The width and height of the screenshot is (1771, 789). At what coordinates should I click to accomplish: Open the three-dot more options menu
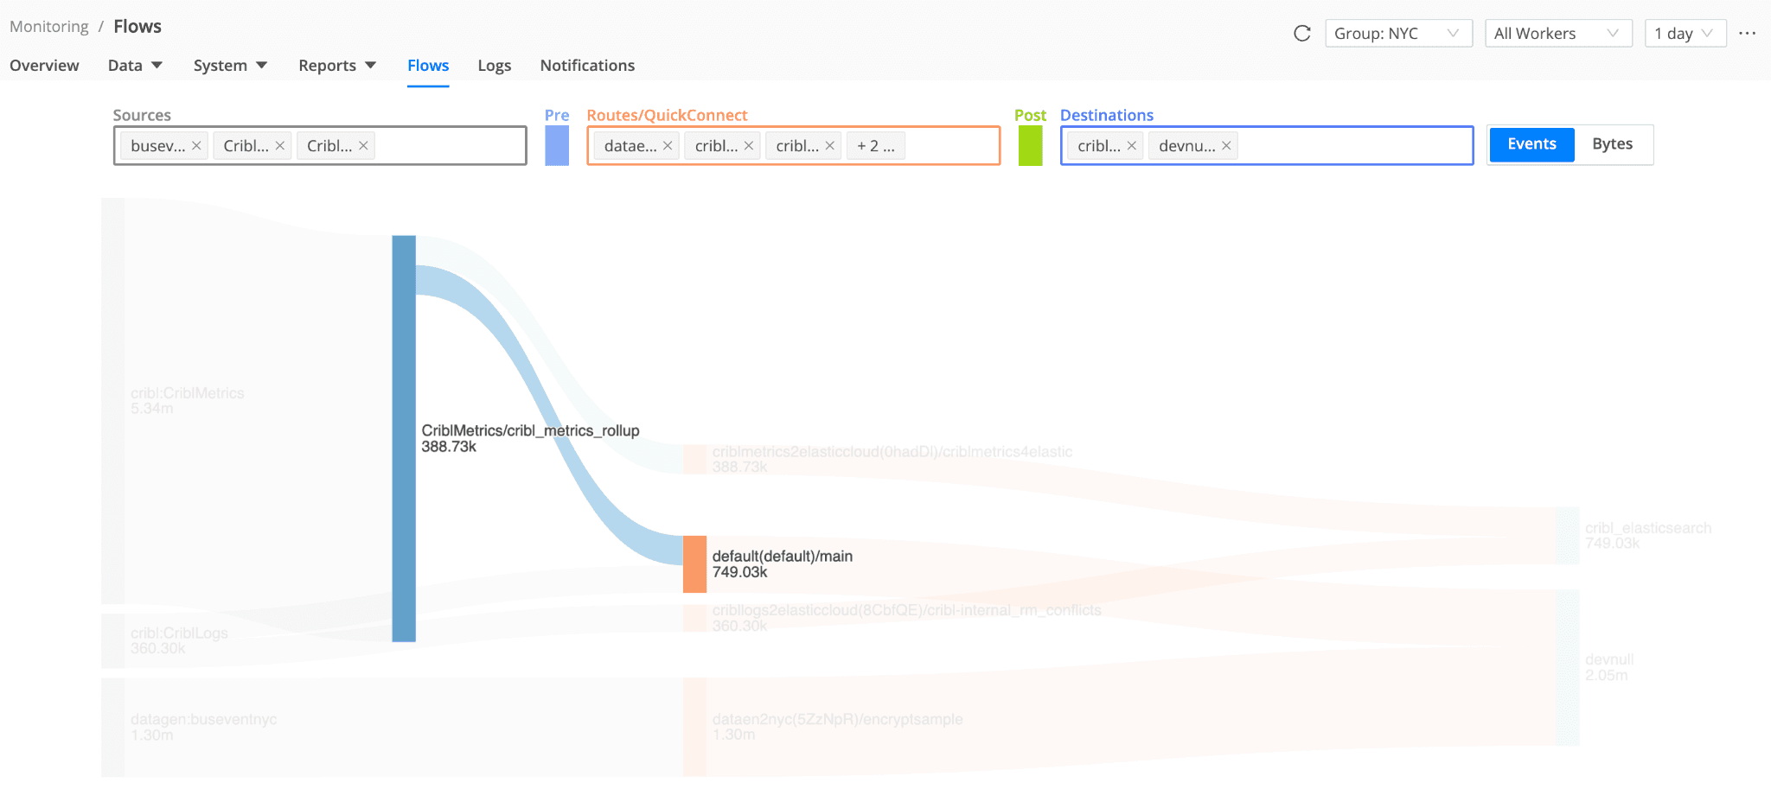tap(1747, 34)
